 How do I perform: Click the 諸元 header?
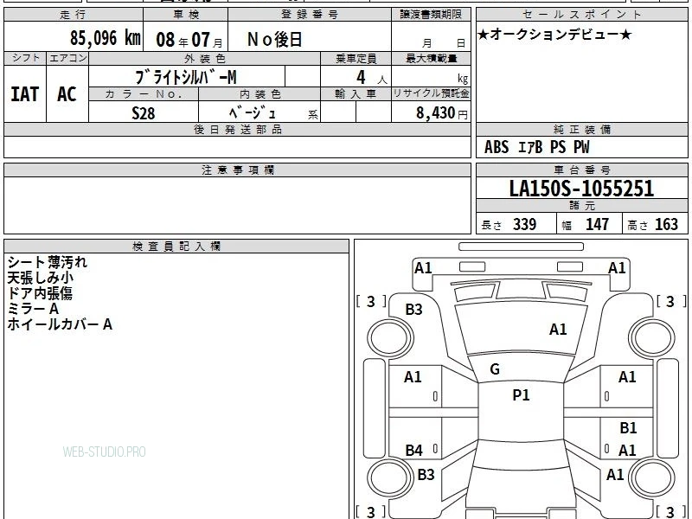point(582,205)
